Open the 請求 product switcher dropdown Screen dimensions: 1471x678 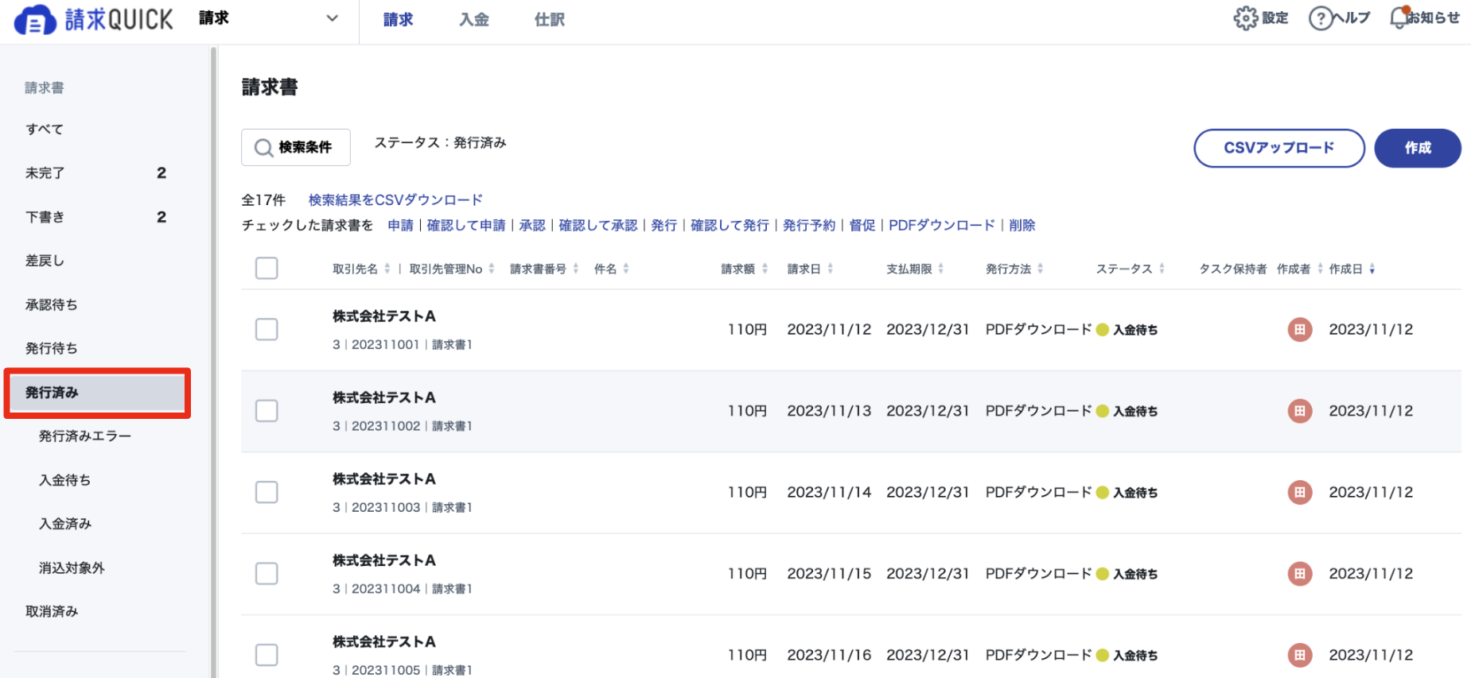point(269,18)
